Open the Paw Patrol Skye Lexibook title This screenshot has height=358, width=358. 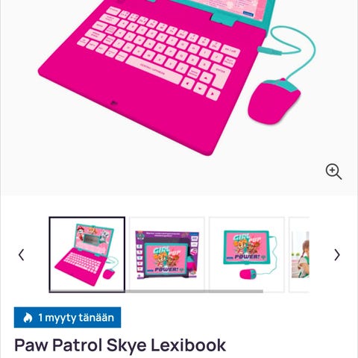[120, 345]
